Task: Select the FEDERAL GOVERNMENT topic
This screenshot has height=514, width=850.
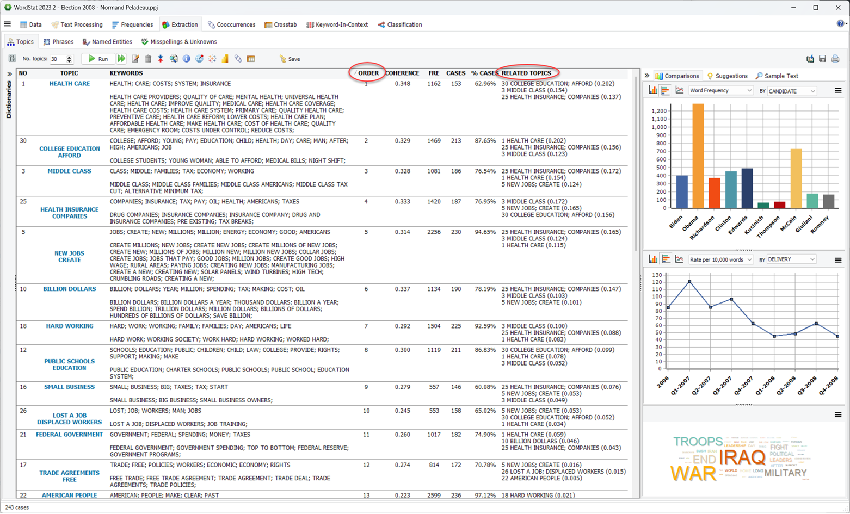Action: [70, 435]
